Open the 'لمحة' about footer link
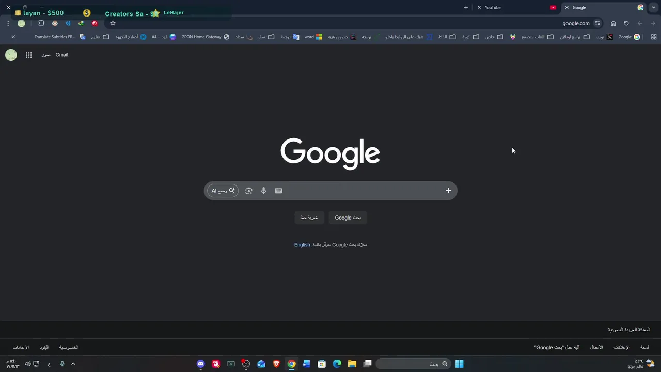661x372 pixels. tap(644, 347)
